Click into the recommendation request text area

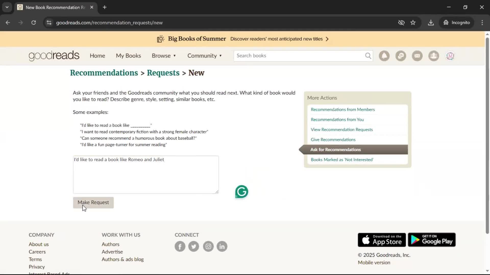click(146, 175)
